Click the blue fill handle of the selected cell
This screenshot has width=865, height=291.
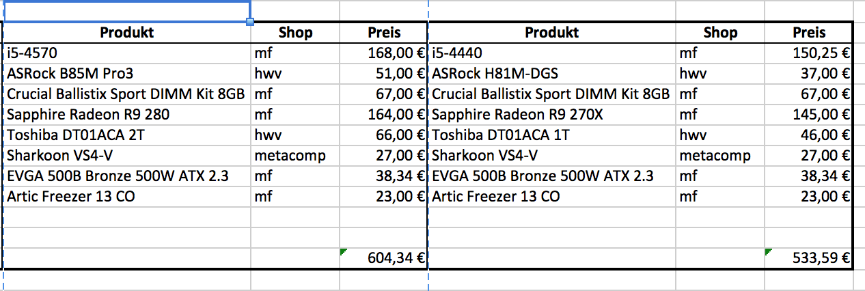[x=250, y=22]
